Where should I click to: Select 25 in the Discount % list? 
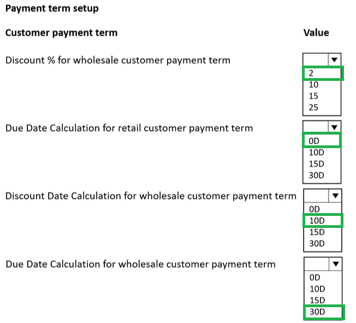(x=322, y=108)
